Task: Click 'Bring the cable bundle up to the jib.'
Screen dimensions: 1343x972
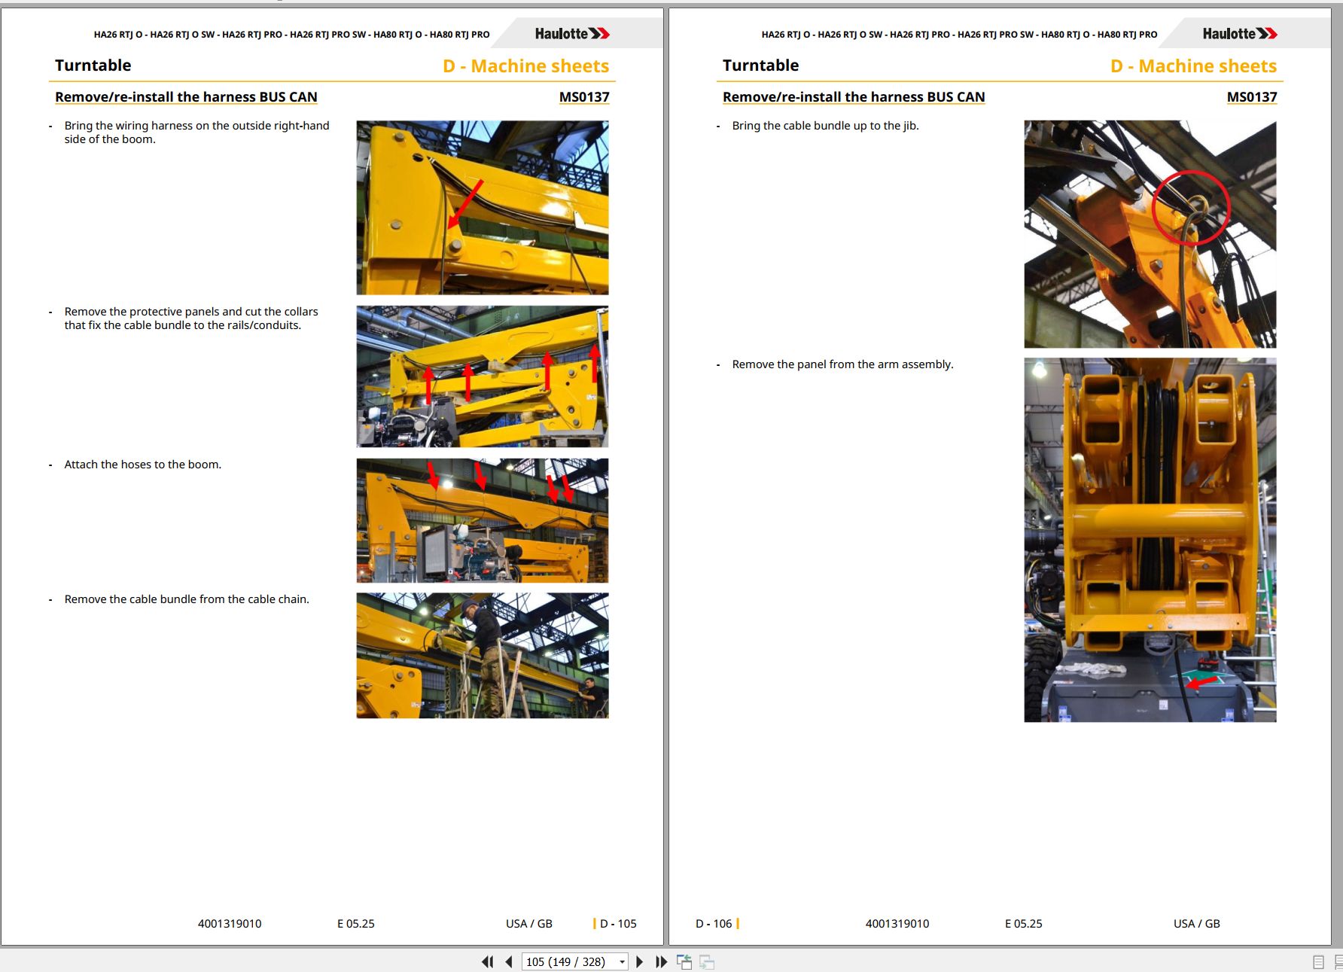Action: click(826, 126)
